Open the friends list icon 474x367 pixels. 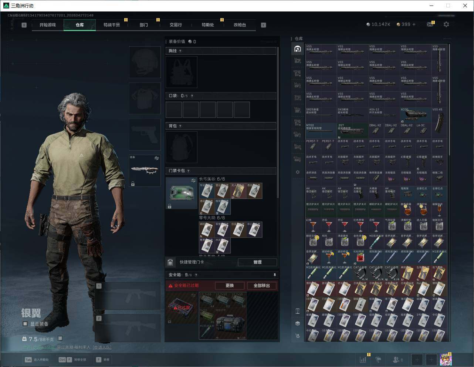pos(396,359)
